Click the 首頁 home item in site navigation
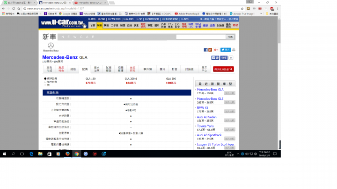 (x=93, y=25)
